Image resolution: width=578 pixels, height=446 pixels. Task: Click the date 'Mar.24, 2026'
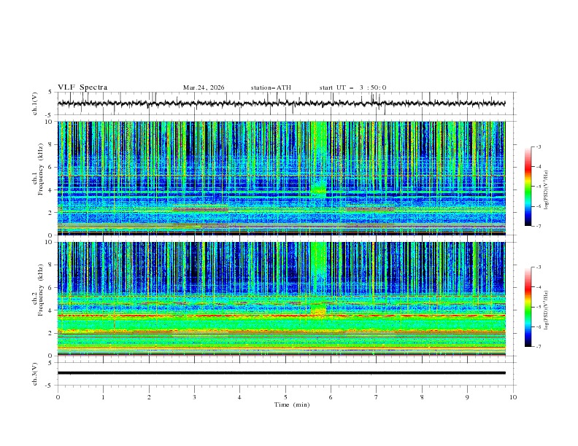204,87
